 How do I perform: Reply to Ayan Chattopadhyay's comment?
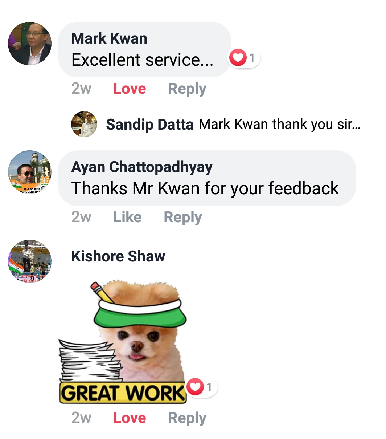pyautogui.click(x=183, y=218)
